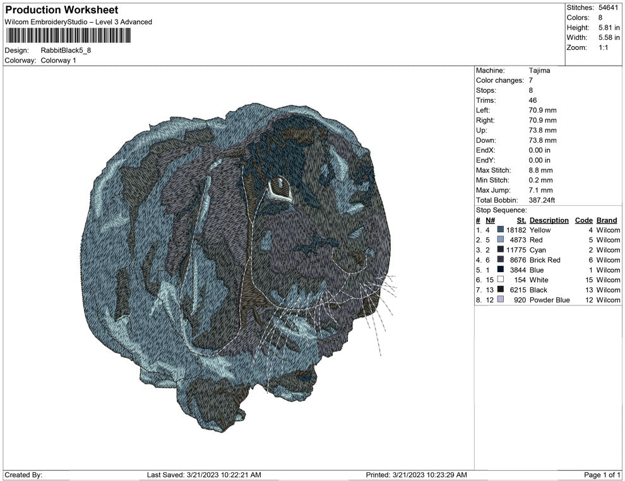Image resolution: width=625 pixels, height=481 pixels.
Task: Click the Production Worksheet title
Action: (61, 10)
